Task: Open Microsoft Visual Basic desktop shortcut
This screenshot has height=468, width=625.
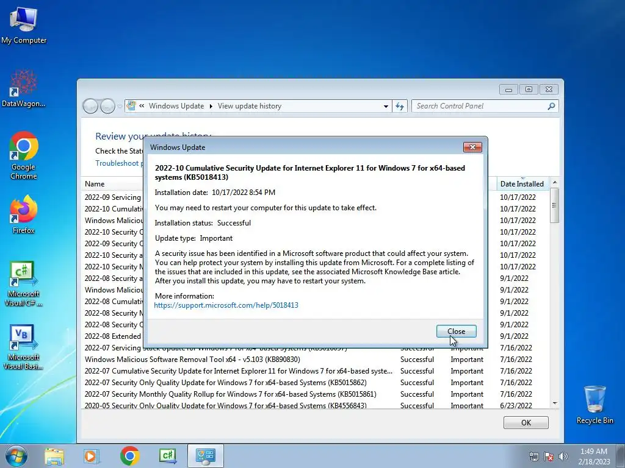Action: 24,347
